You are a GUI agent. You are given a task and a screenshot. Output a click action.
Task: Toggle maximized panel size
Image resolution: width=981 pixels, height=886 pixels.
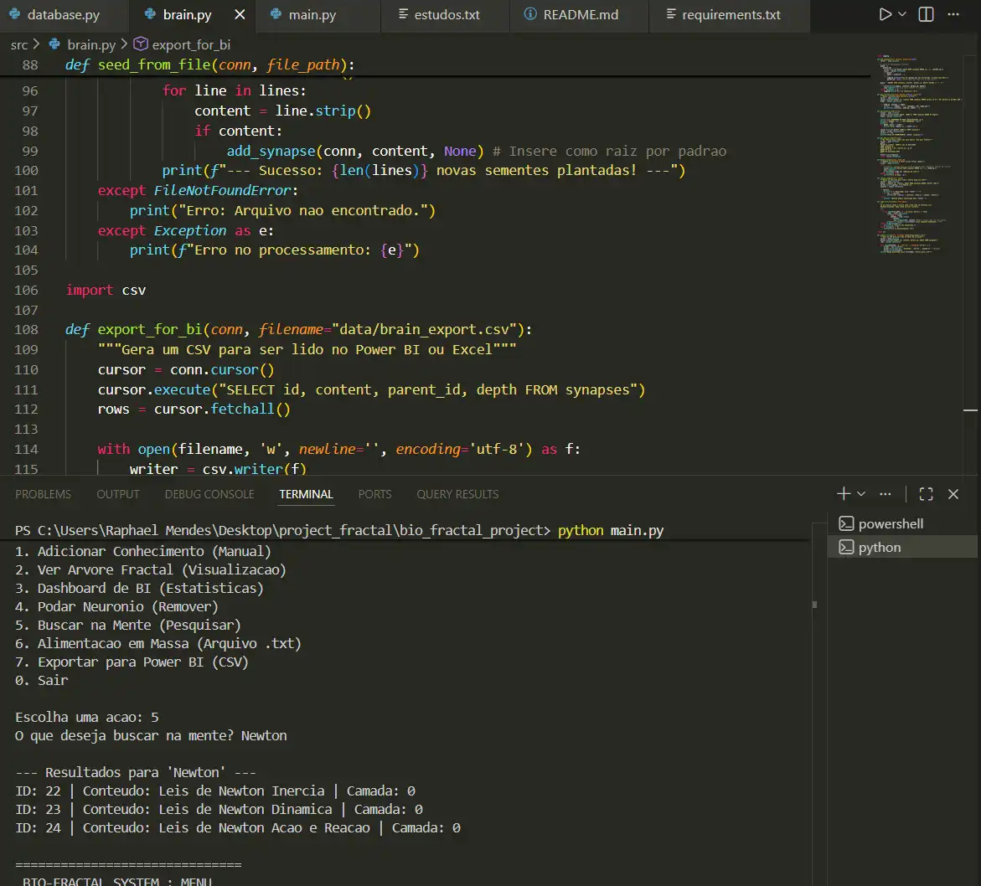926,494
